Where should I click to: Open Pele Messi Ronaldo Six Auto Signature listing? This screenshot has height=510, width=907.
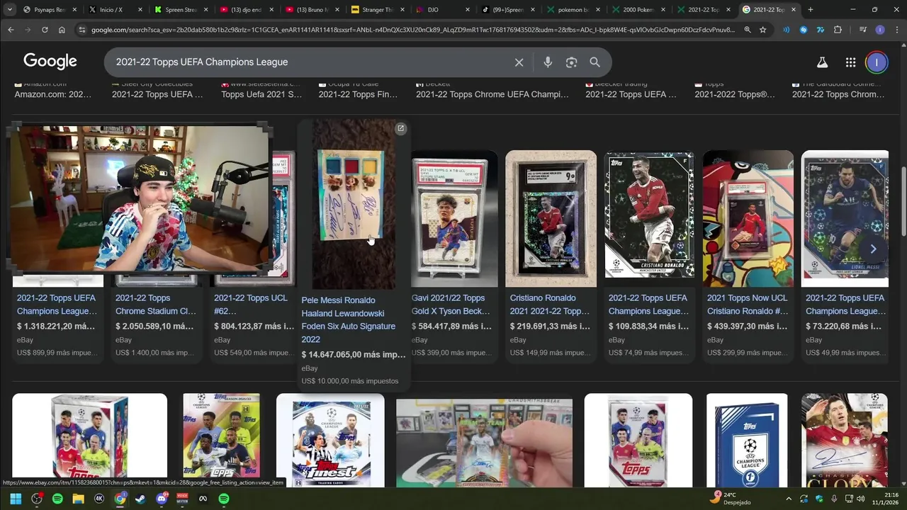click(x=349, y=320)
